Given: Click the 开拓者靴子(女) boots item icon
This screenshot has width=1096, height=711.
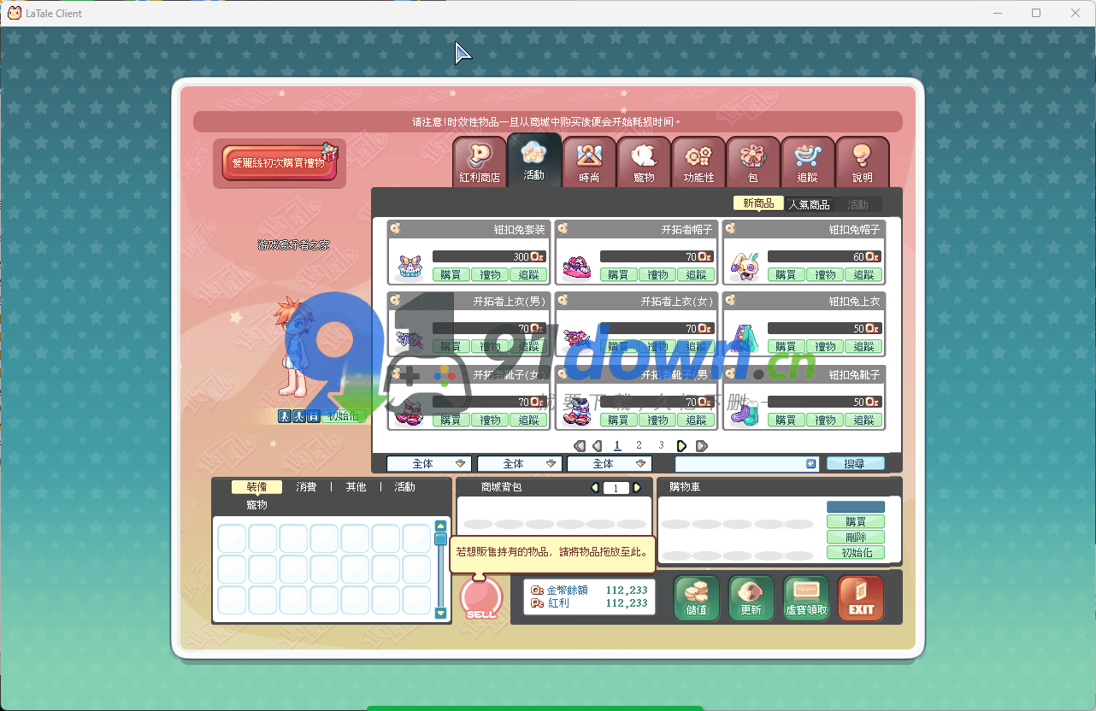Looking at the screenshot, I should [410, 412].
